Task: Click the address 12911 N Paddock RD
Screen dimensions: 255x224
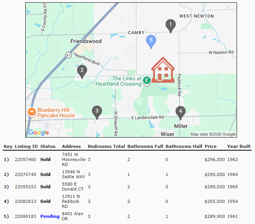Action: (x=71, y=201)
